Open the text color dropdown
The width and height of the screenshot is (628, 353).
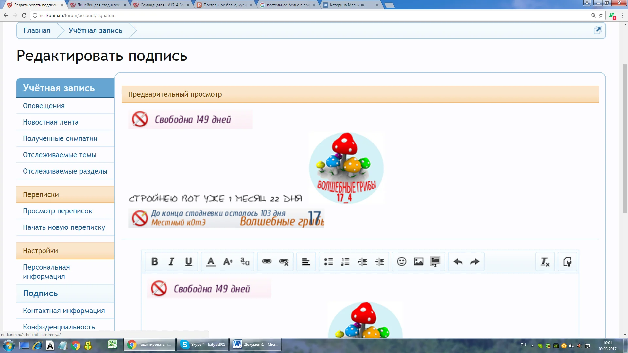(211, 262)
